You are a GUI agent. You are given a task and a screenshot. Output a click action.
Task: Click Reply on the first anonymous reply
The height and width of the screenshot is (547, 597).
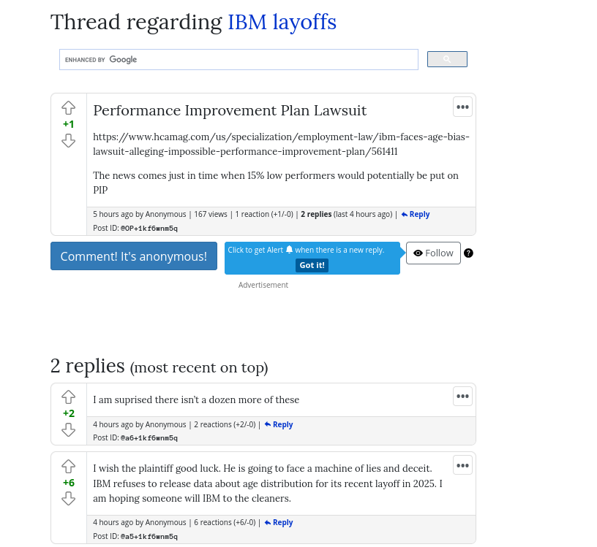(x=278, y=424)
